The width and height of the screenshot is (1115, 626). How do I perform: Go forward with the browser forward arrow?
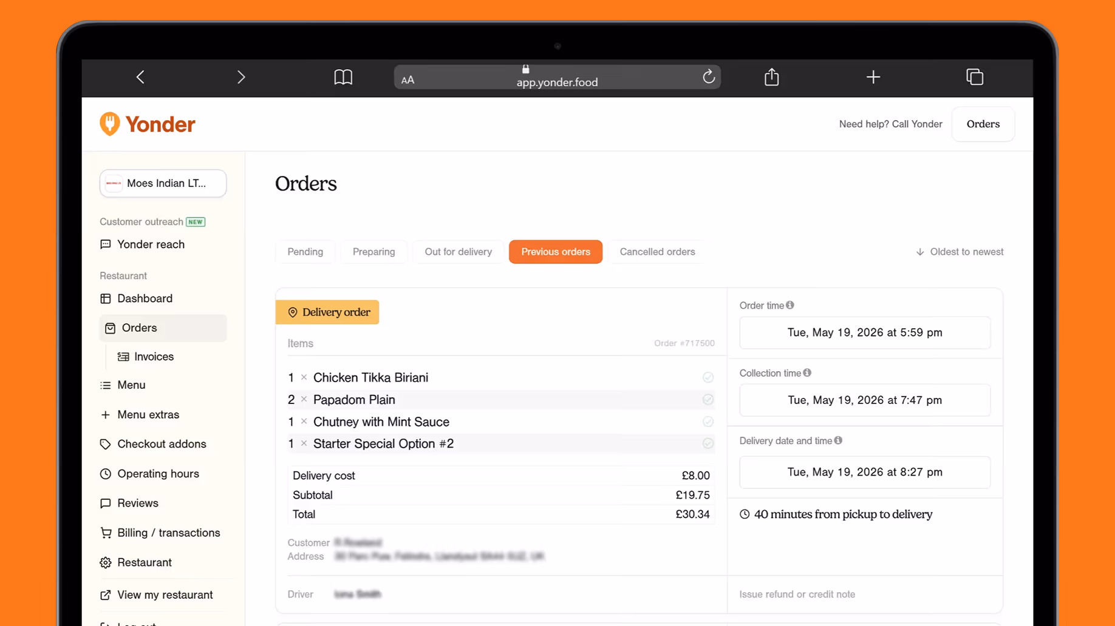241,77
